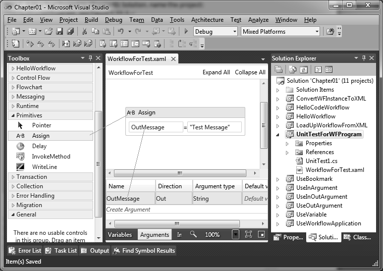Image resolution: width=383 pixels, height=271 pixels.
Task: Click the Open File folder icon
Action: coord(49,31)
